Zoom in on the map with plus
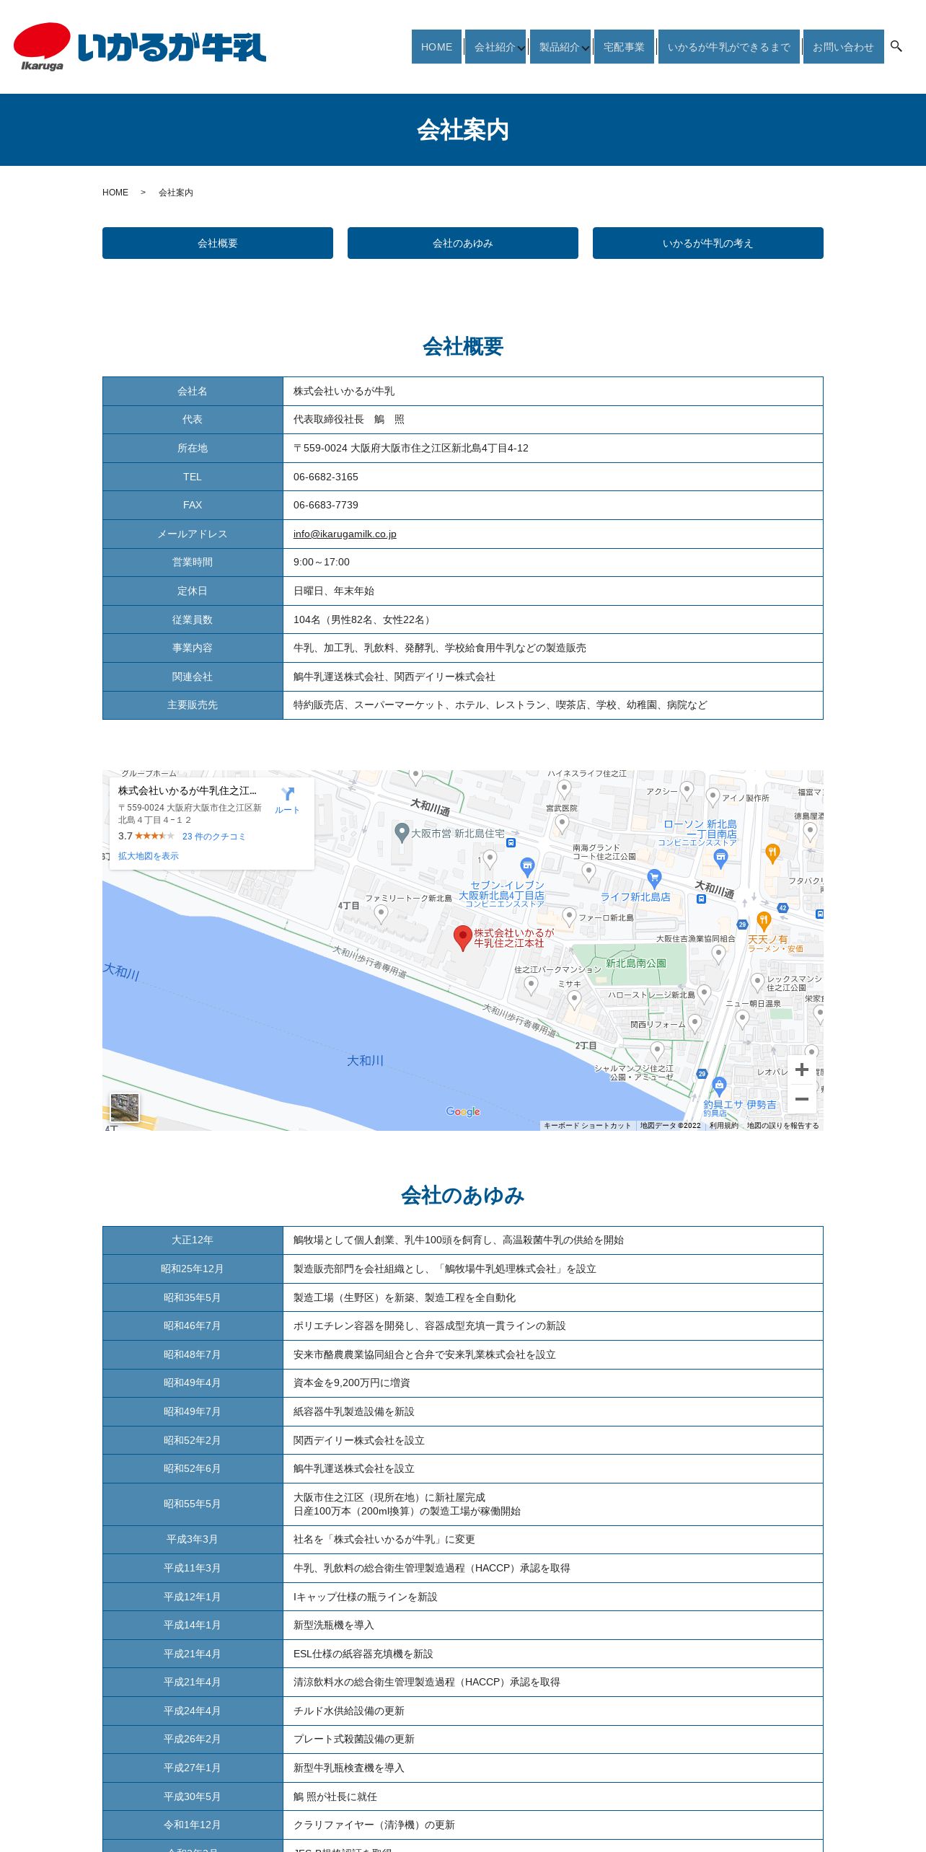 801,1070
